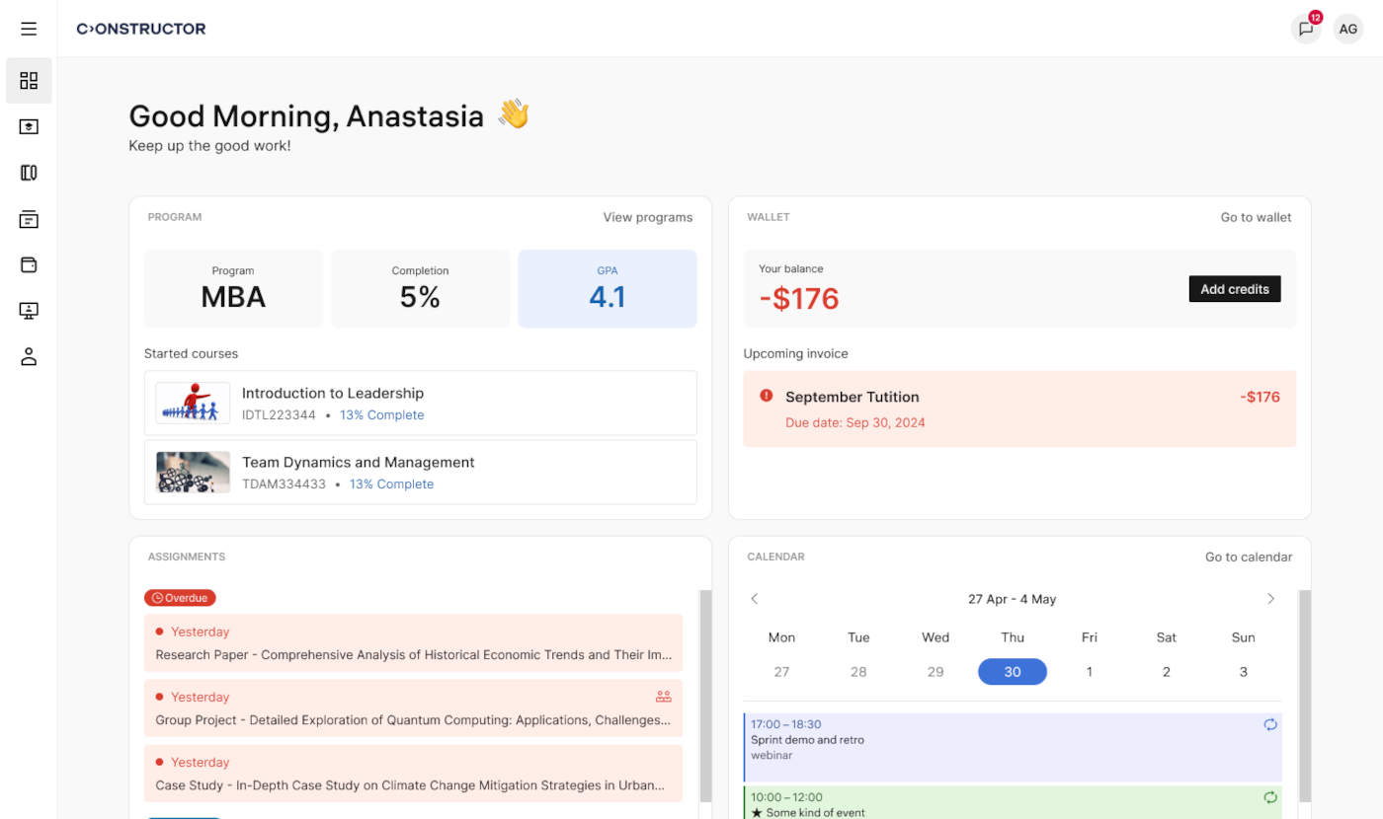
Task: Select Thursday the 30th in the calendar
Action: (1012, 671)
